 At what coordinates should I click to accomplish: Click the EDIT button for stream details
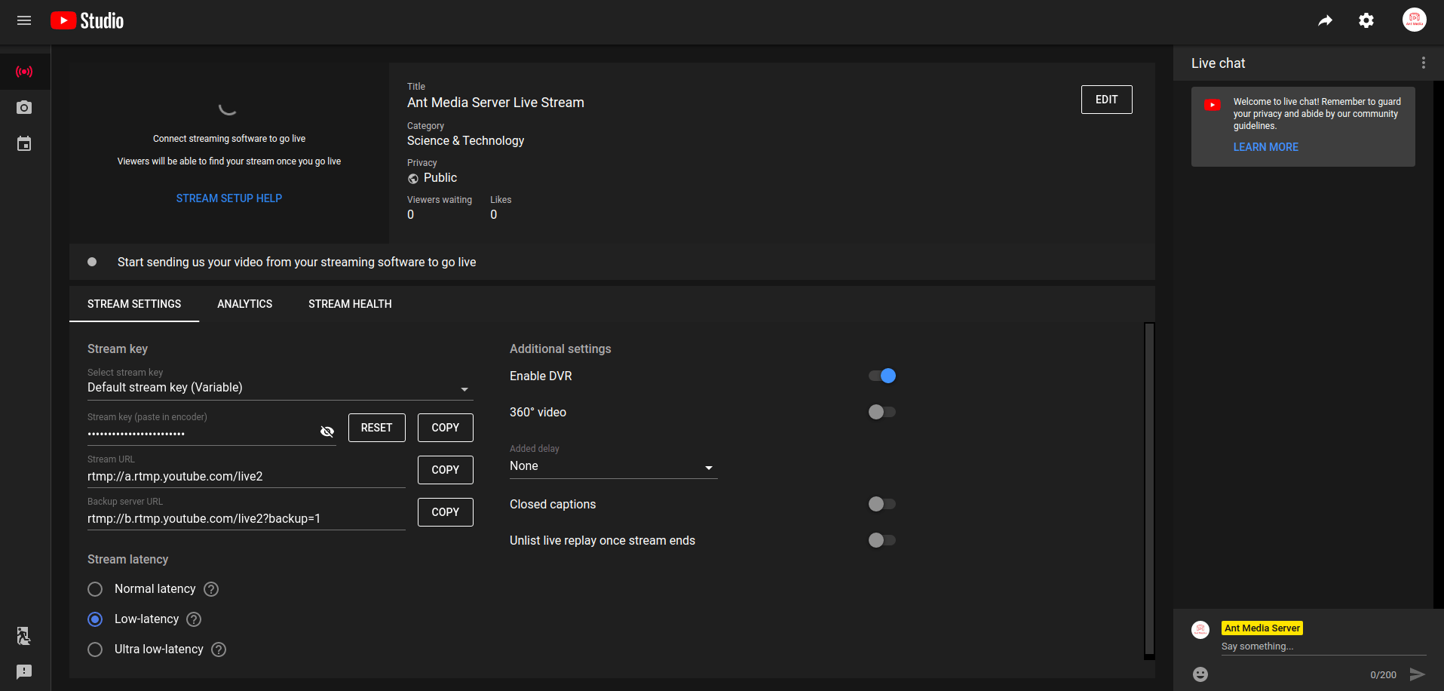pyautogui.click(x=1106, y=100)
